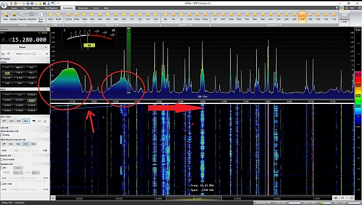Viewport: 362px width, 205px height.
Task: Switch to the Home ribbon tab
Action: tap(14, 8)
